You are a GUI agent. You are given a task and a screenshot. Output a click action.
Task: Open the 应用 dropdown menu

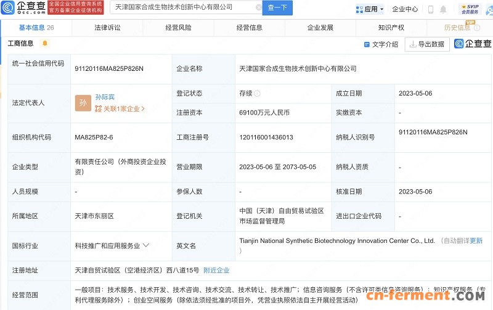click(x=370, y=9)
